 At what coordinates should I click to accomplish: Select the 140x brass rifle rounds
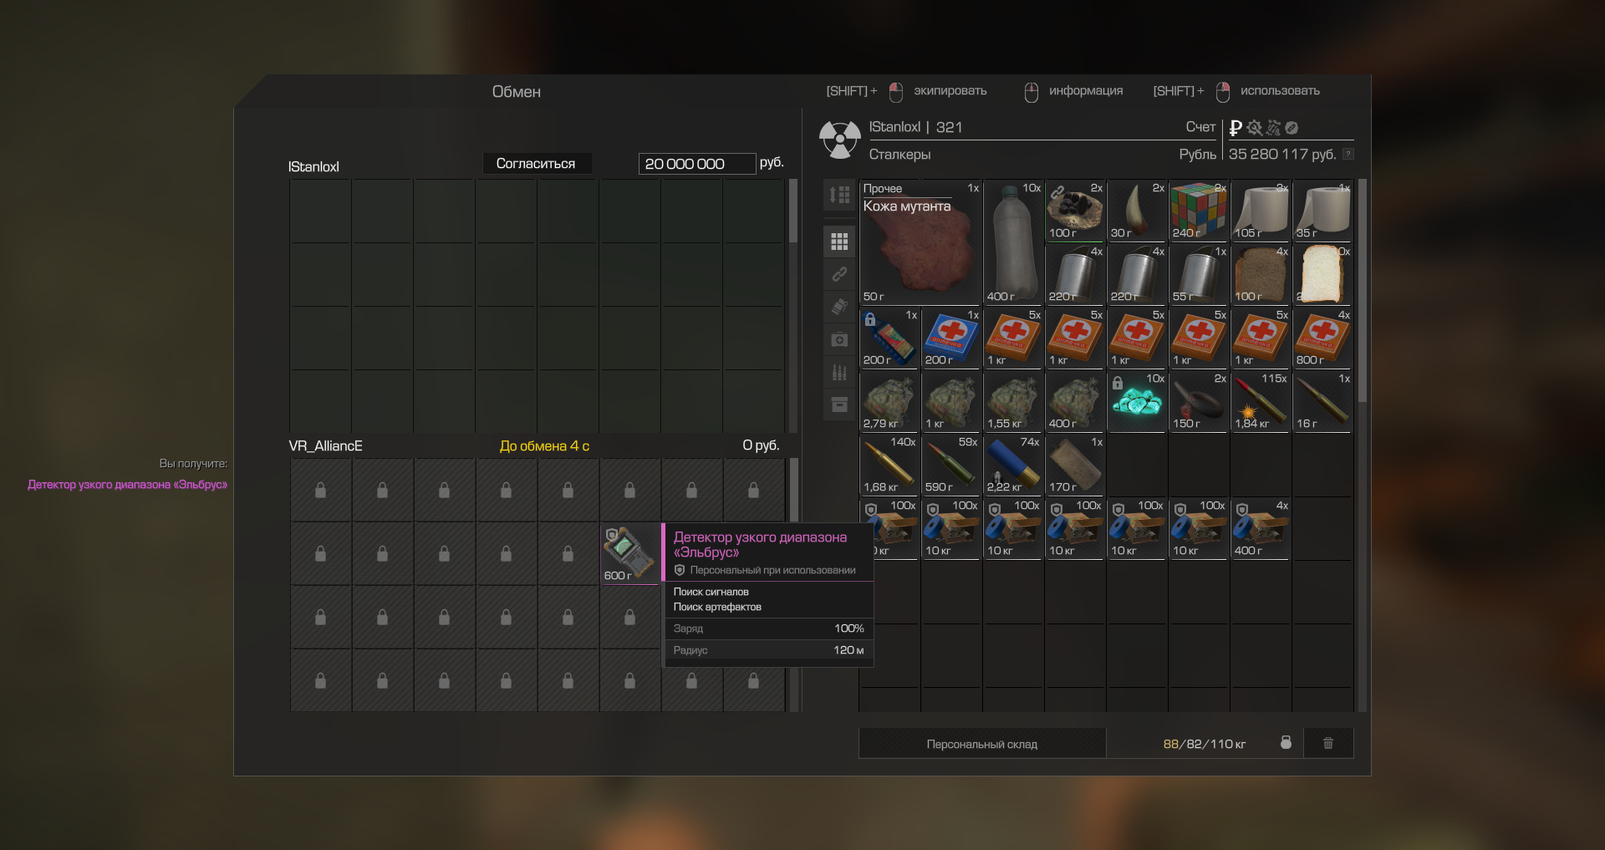(x=889, y=465)
